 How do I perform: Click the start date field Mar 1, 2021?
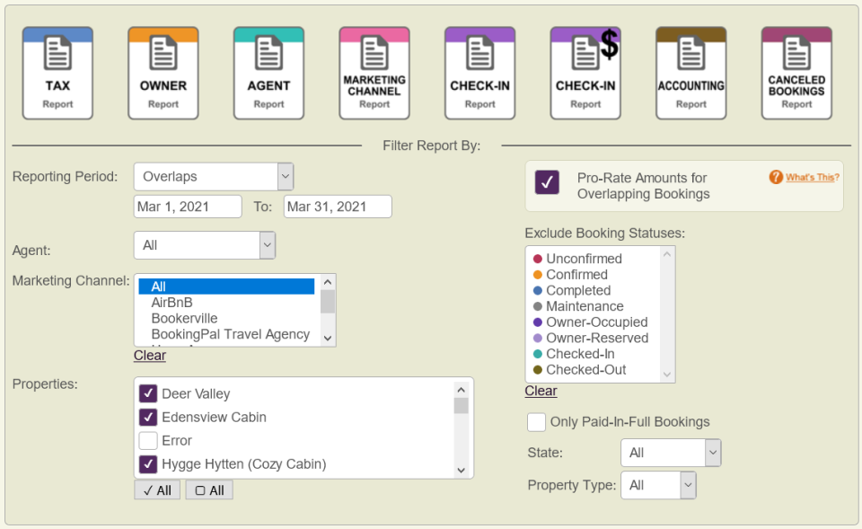pyautogui.click(x=188, y=207)
